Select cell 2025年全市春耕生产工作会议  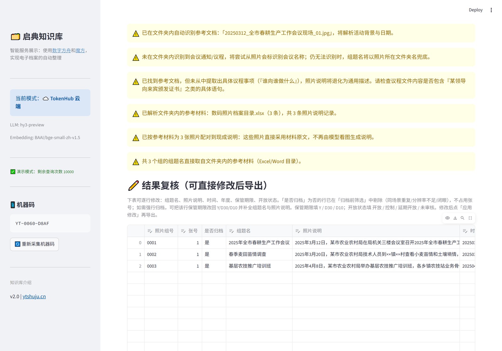(x=259, y=243)
